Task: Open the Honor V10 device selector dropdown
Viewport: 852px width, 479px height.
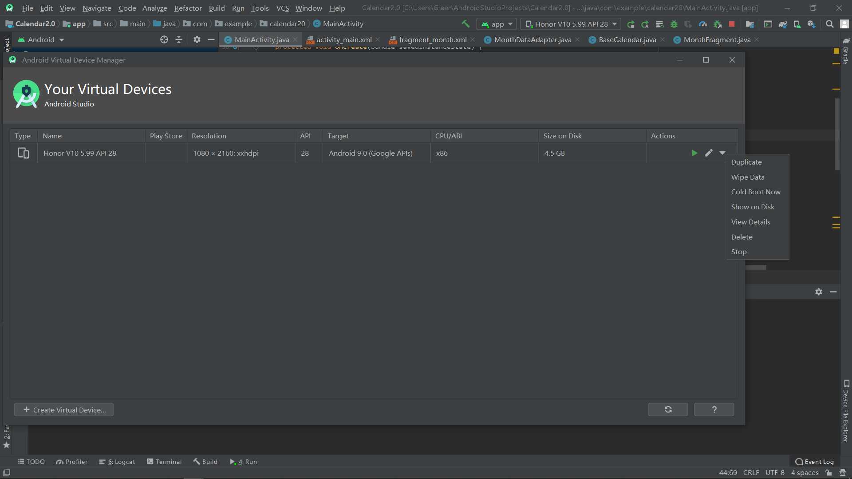Action: [571, 24]
